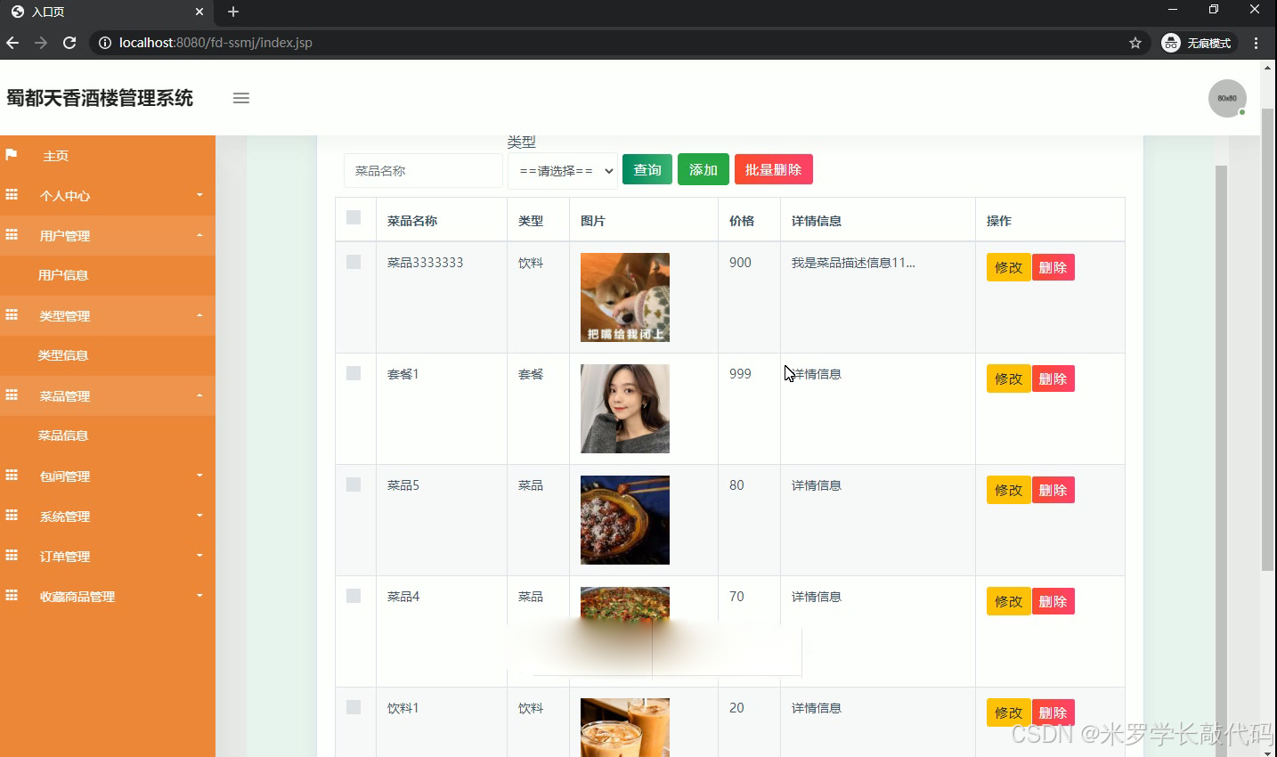Click the grid icon beside 菜品管理
Image resolution: width=1277 pixels, height=757 pixels.
click(12, 395)
